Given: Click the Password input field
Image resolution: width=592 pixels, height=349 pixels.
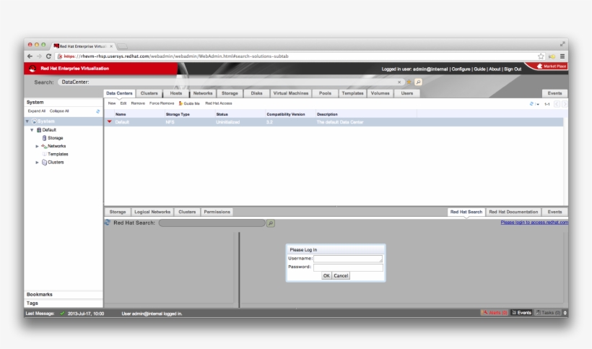Looking at the screenshot, I should click(348, 267).
